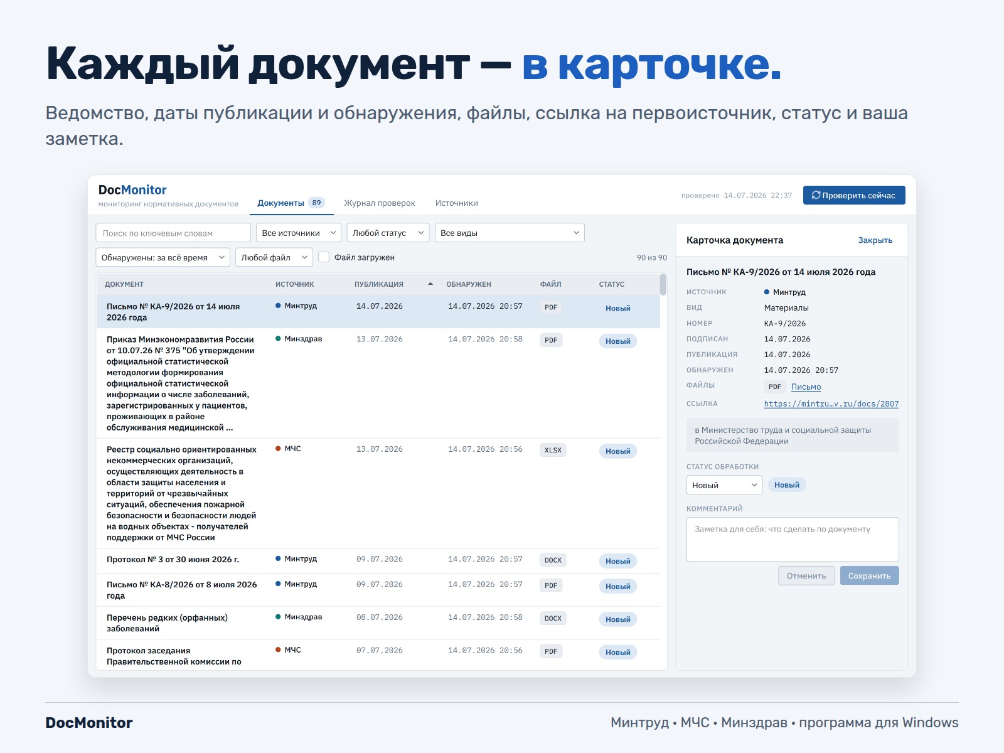Click the PDF file badge in Письмо КА-9/2026 row
1004x753 pixels.
pyautogui.click(x=551, y=307)
